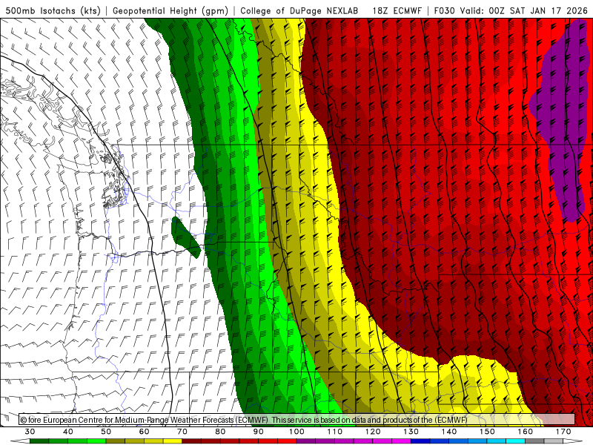Click the "140" colorbar label
The height and width of the screenshot is (445, 593).
point(449,432)
